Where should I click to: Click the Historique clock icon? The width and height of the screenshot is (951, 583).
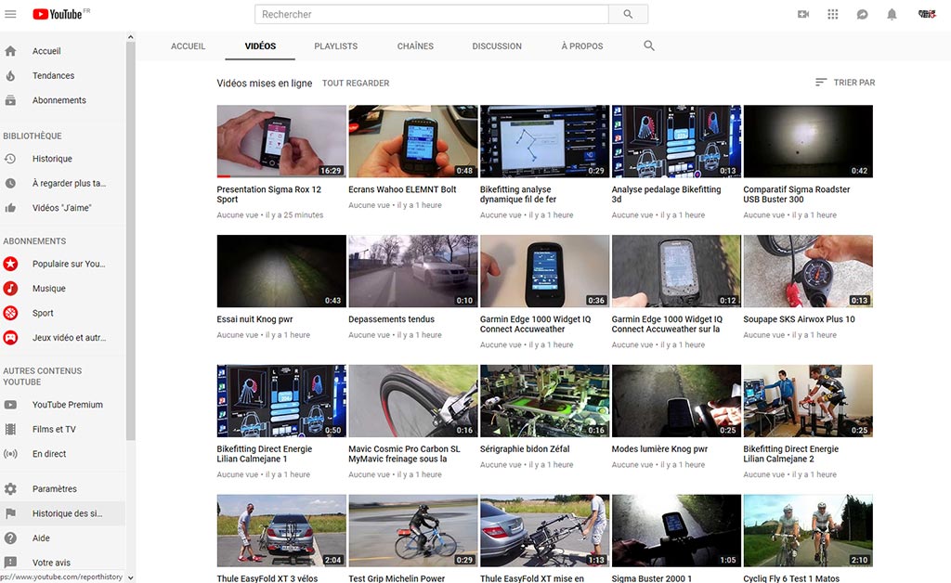click(x=10, y=159)
